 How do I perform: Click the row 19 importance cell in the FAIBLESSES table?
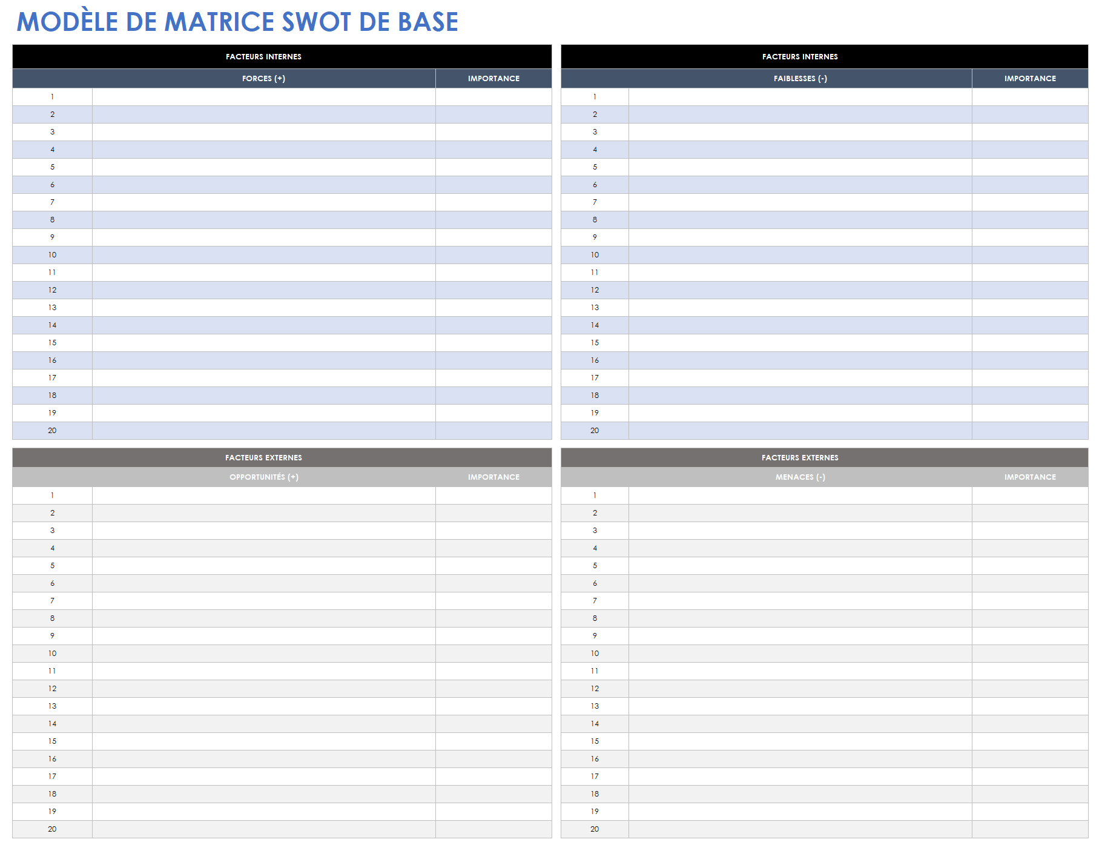coord(1030,413)
